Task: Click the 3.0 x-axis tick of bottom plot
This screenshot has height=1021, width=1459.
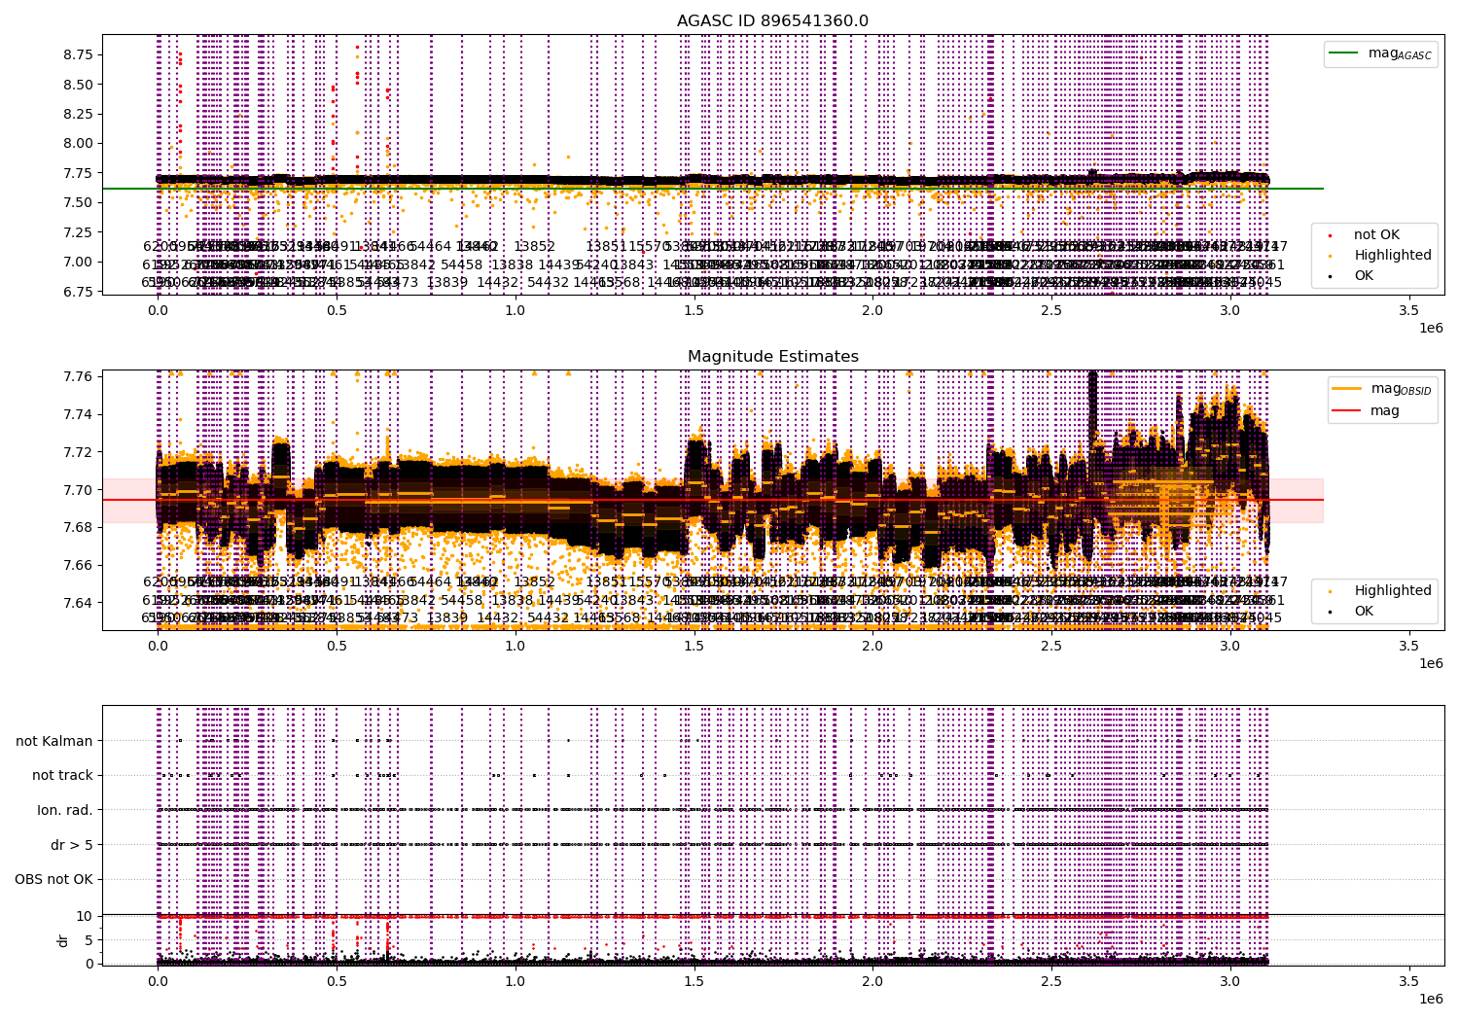Action: [1230, 982]
